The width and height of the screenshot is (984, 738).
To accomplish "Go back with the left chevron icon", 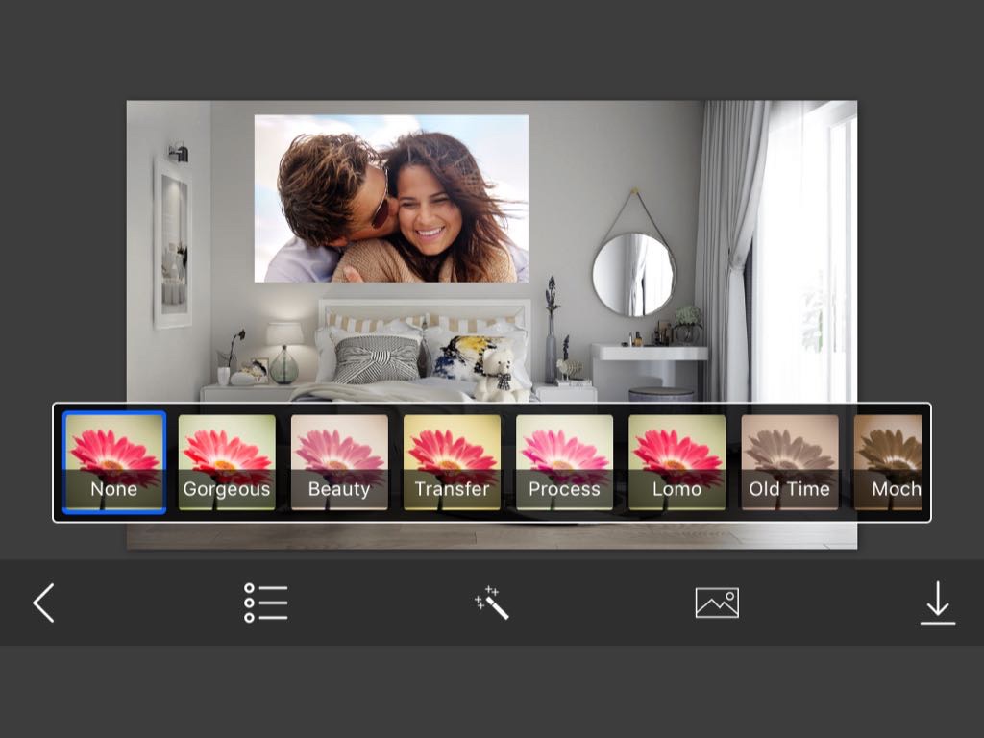I will [44, 603].
